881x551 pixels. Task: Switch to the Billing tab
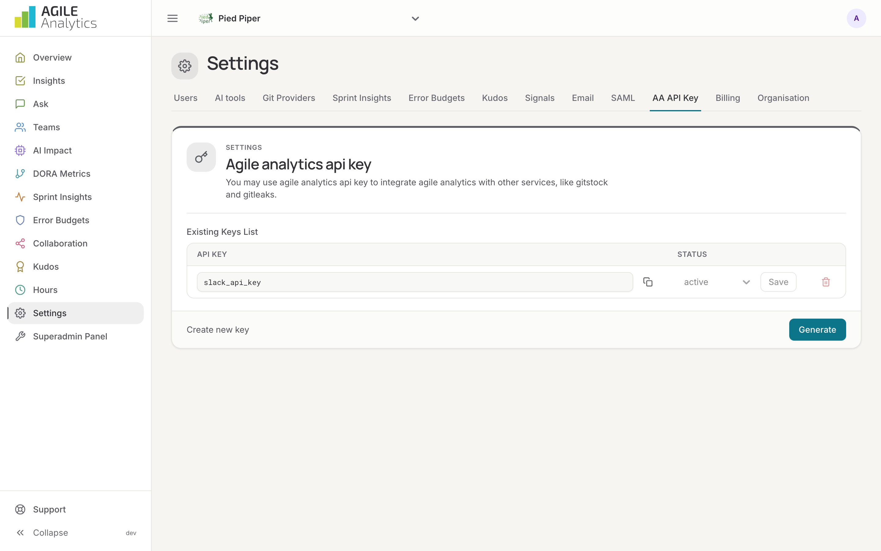pos(727,98)
